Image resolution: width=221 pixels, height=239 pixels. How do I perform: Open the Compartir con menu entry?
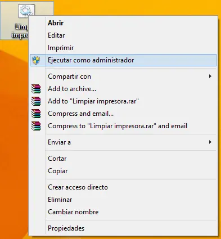point(123,76)
